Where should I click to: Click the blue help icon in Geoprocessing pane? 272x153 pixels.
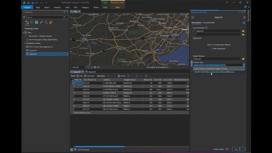coord(244,23)
